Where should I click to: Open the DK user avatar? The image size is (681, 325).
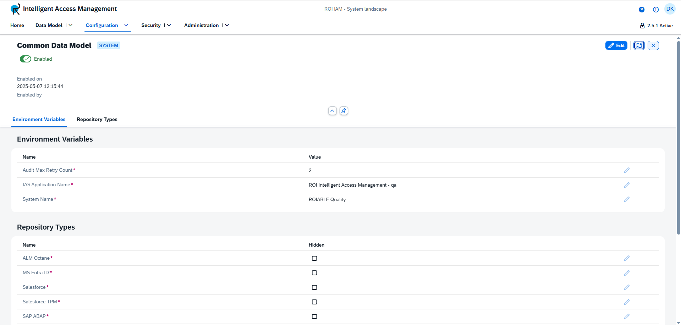(670, 9)
